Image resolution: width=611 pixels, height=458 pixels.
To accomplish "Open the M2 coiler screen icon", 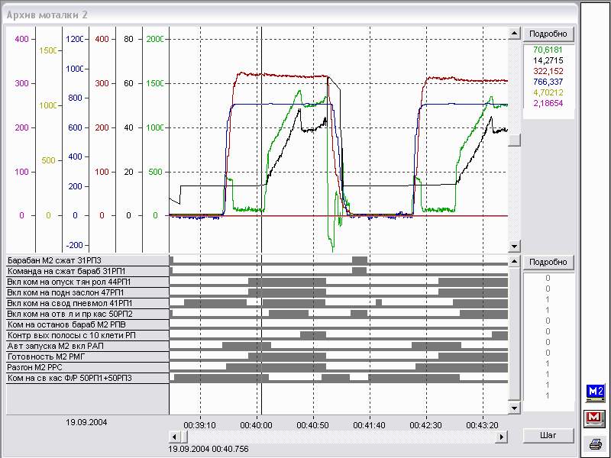I will tap(595, 393).
